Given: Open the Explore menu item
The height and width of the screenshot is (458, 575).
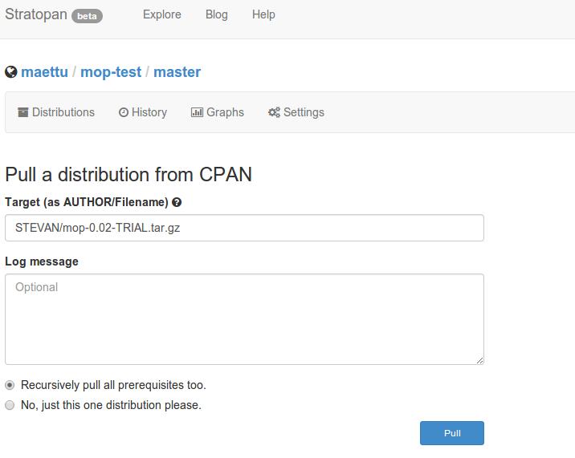Looking at the screenshot, I should tap(162, 14).
